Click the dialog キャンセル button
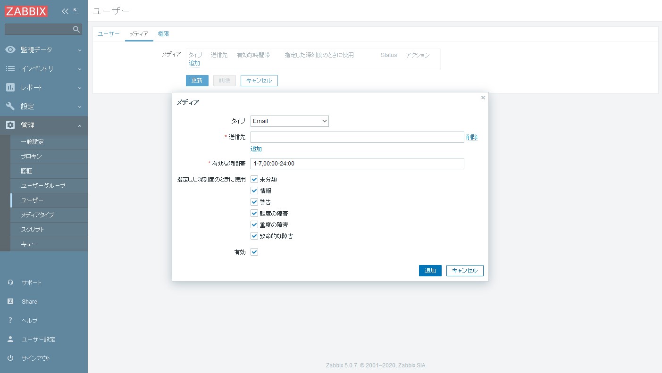662x373 pixels. tap(465, 271)
